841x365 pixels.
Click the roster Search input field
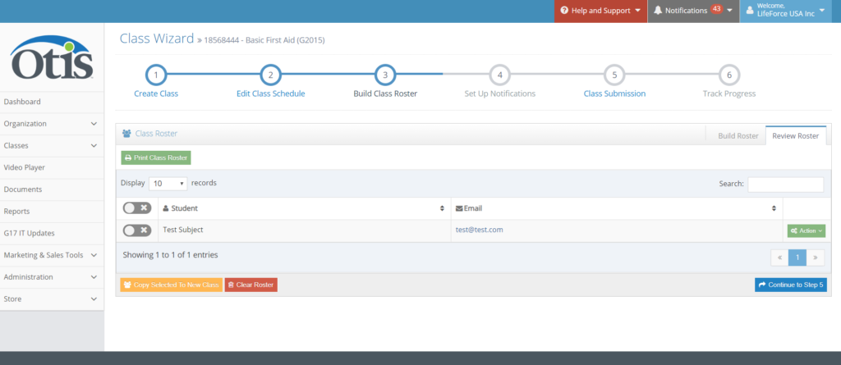click(x=785, y=185)
